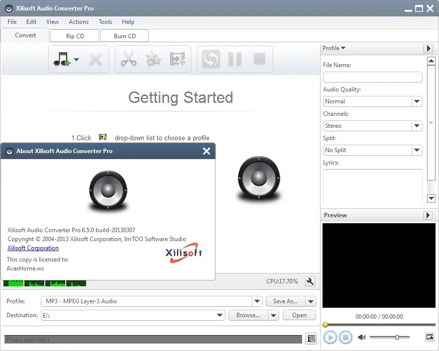Click the app icon in the title bar
The image size is (439, 351).
[x=8, y=8]
